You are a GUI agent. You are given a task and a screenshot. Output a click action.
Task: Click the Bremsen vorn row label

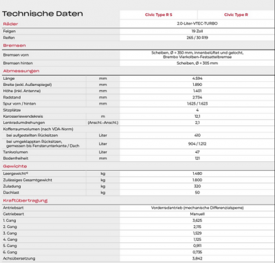click(16, 55)
